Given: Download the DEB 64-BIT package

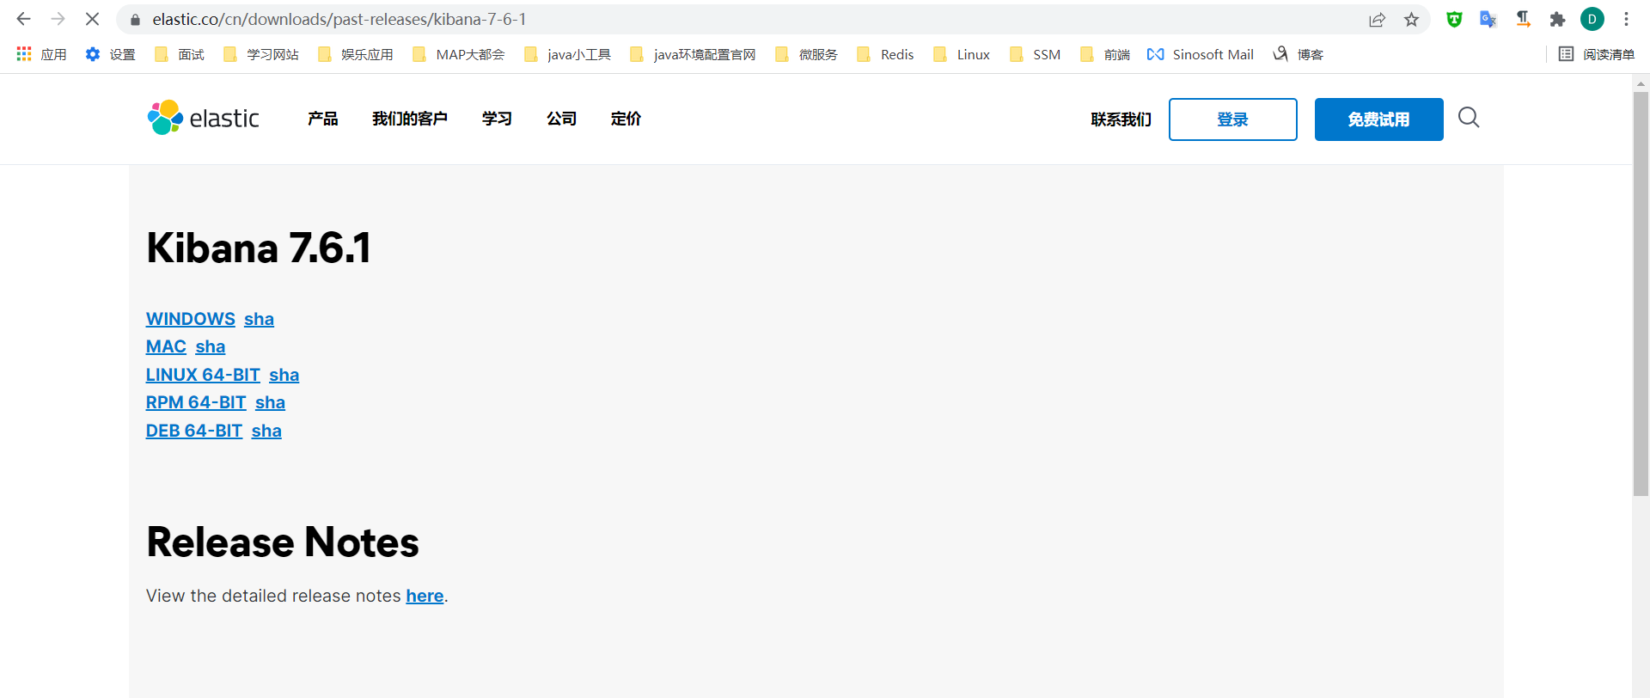Looking at the screenshot, I should point(194,431).
